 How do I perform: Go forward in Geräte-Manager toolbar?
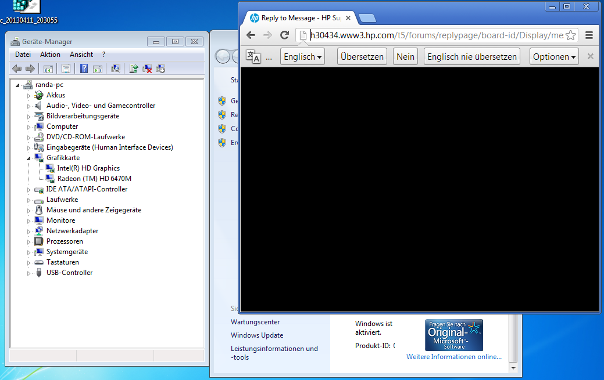point(30,69)
